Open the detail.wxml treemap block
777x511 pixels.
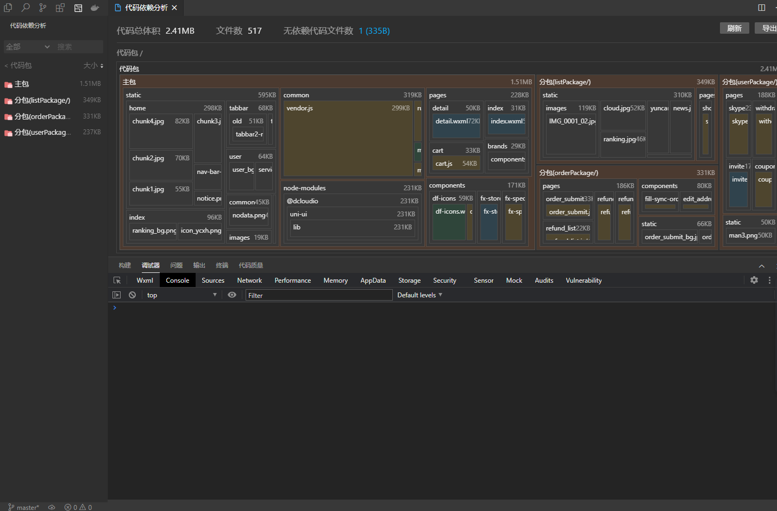[456, 126]
